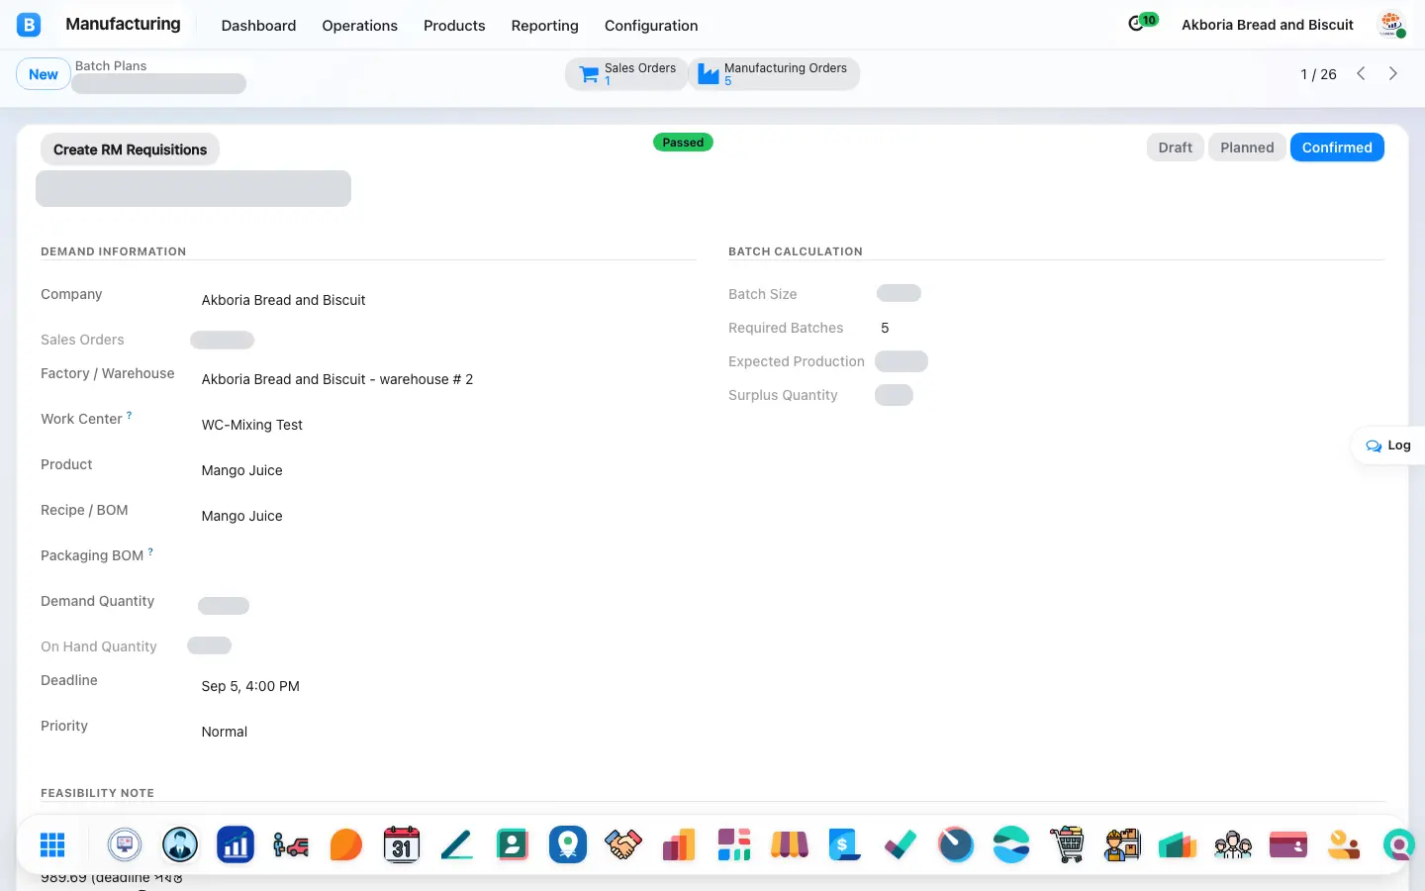Image resolution: width=1425 pixels, height=891 pixels.
Task: Open the shopping cart app in dock
Action: click(x=1067, y=844)
